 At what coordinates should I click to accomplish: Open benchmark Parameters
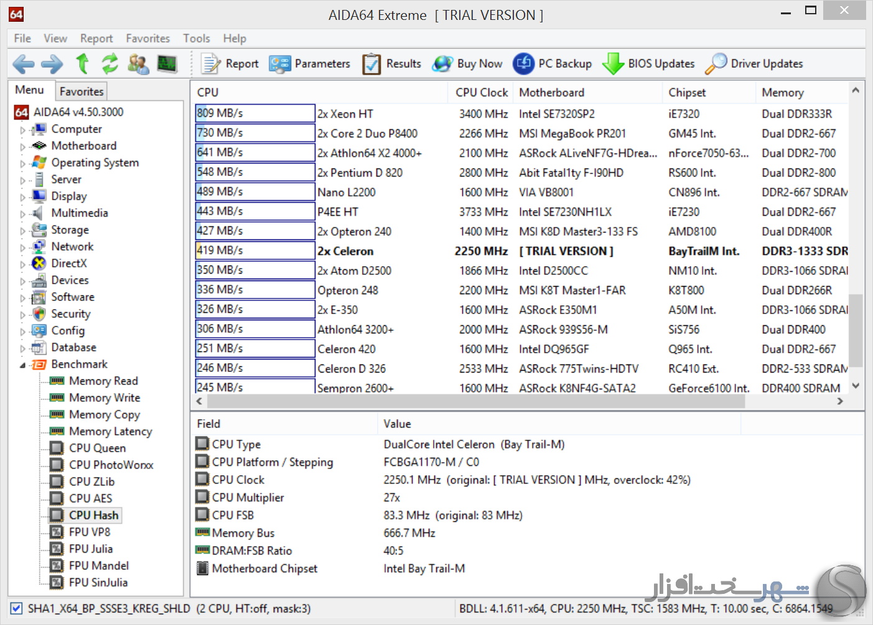pos(309,63)
